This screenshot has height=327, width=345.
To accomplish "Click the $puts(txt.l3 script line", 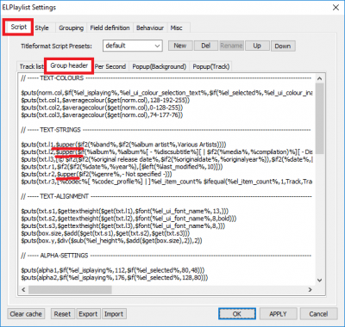I will point(166,159).
